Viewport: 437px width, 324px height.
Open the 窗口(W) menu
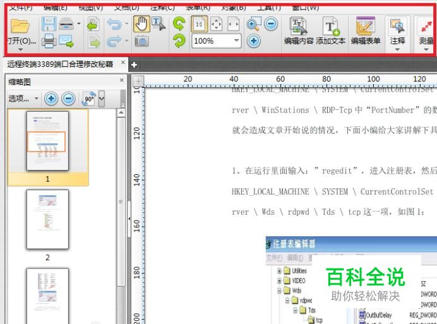click(x=306, y=8)
